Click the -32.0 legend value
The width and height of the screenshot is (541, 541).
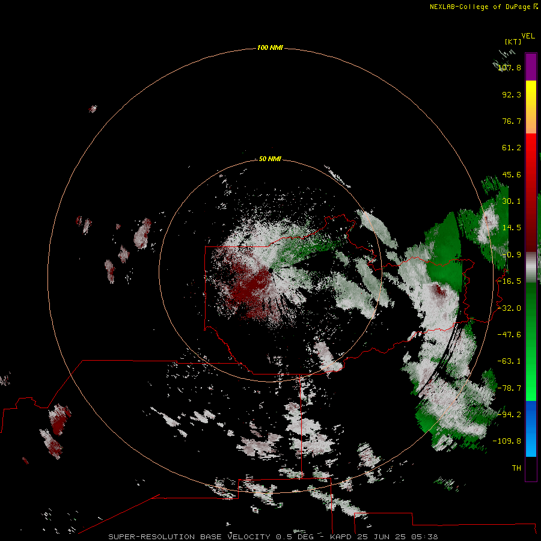(x=510, y=308)
